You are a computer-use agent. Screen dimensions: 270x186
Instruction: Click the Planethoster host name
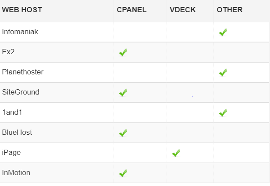(23, 72)
